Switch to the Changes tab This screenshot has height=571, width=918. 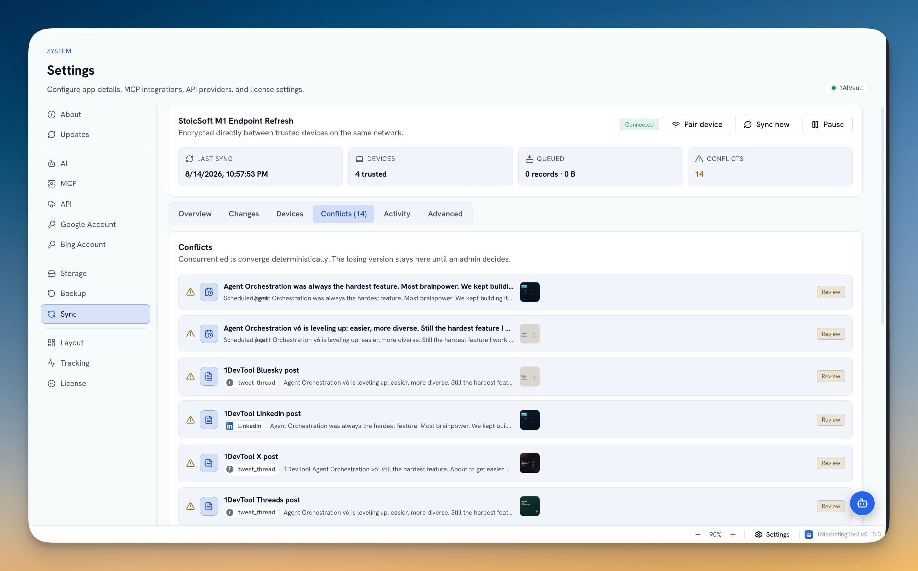tap(243, 214)
